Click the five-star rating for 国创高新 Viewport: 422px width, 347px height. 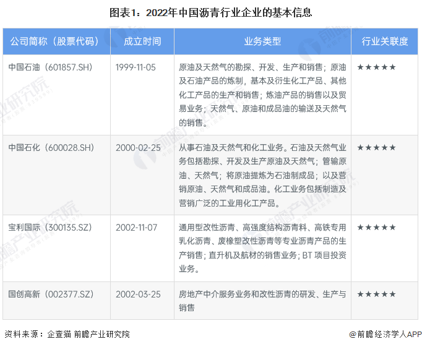(x=376, y=294)
